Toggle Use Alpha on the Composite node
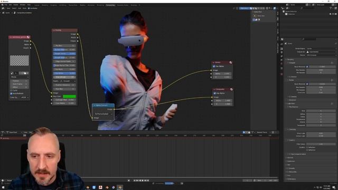This screenshot has height=190, width=338. pyautogui.click(x=215, y=93)
